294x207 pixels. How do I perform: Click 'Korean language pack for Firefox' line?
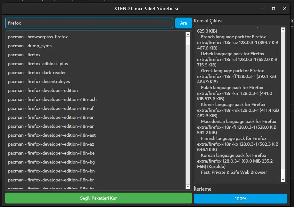click(234, 155)
